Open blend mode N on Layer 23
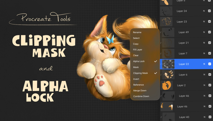Image resolution: width=213 pixels, height=121 pixels. point(204,22)
